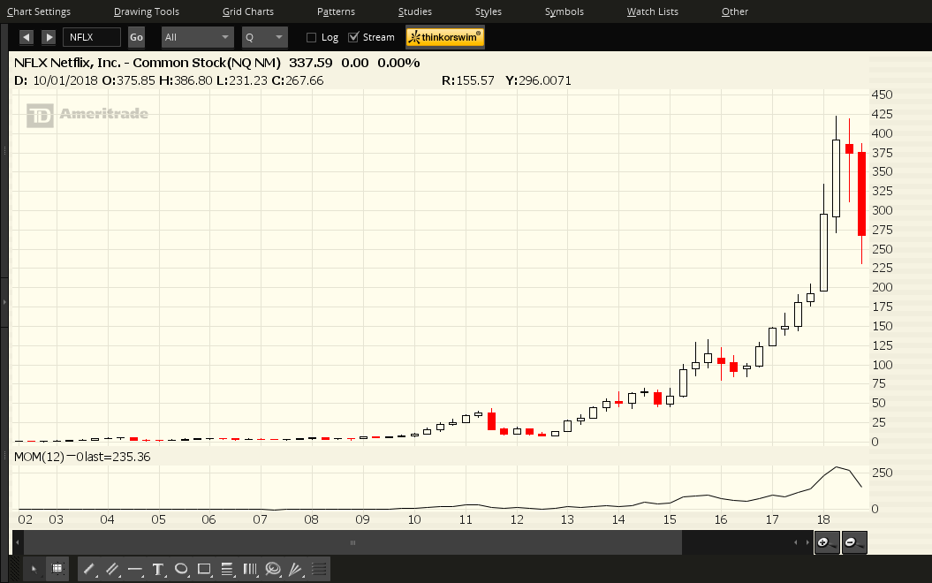
Task: Select the Fibonacci time zones tool
Action: (x=250, y=570)
